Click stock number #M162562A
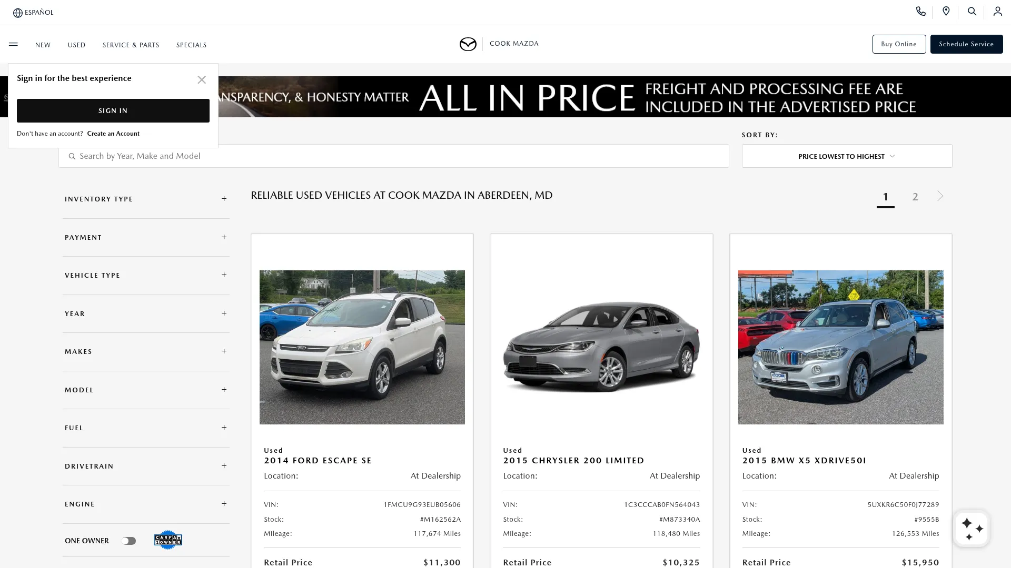 [440, 519]
